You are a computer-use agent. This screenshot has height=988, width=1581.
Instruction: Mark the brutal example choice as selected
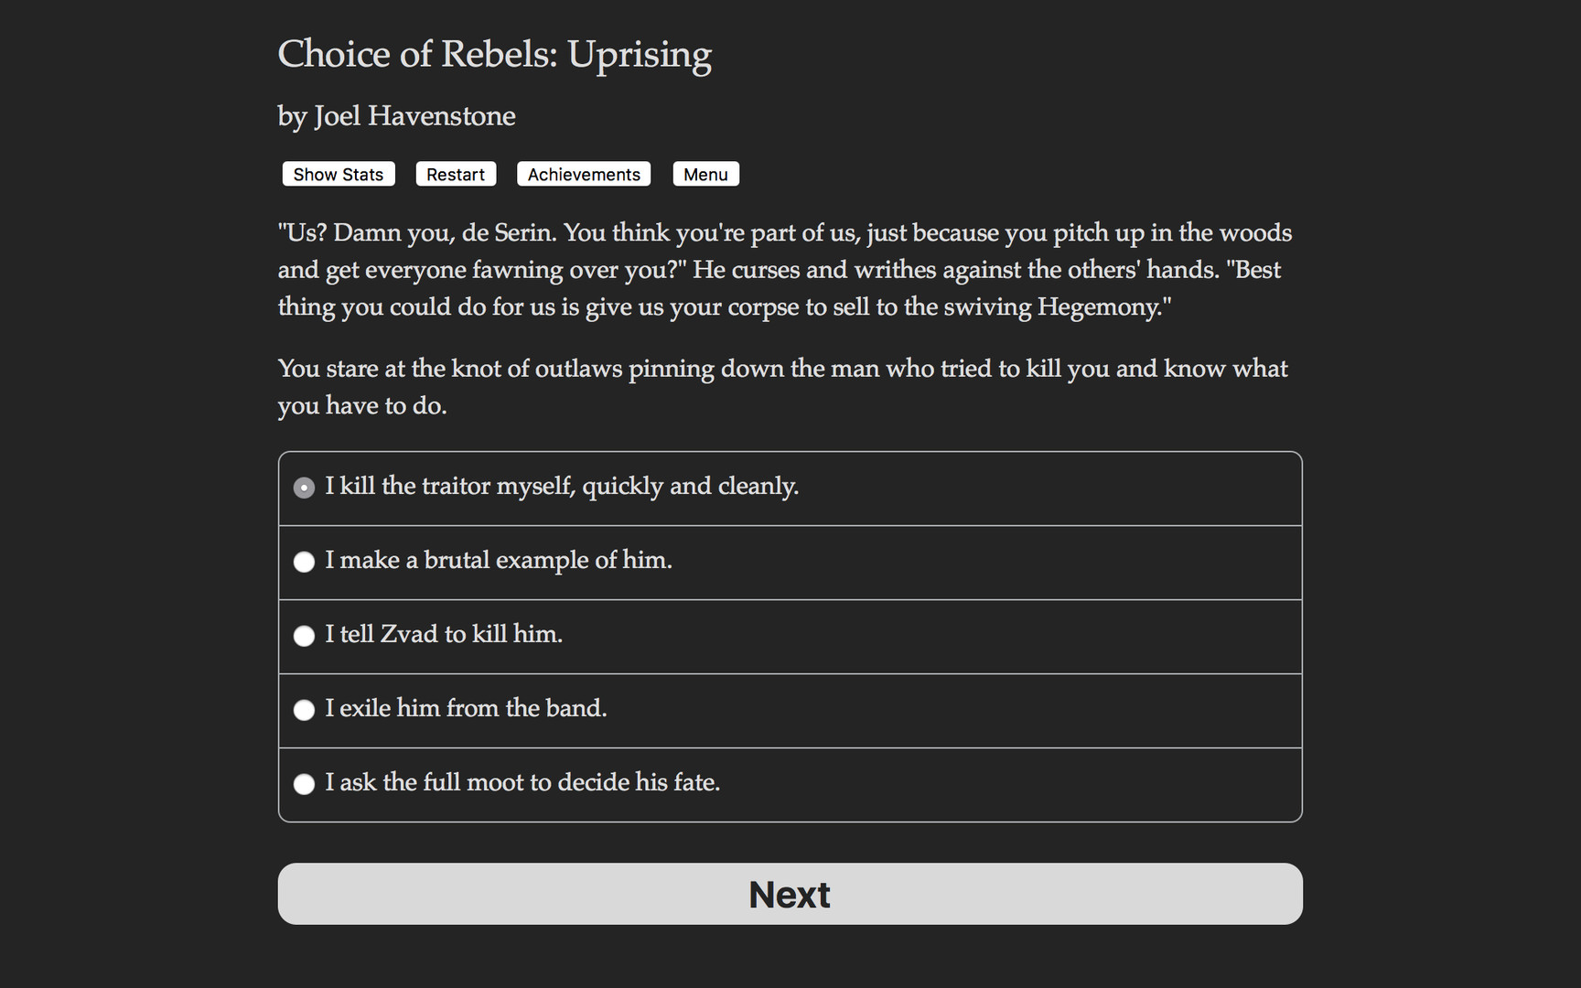(304, 562)
